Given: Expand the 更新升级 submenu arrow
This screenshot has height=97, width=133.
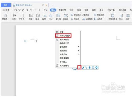Looking at the screenshot, I should [x=78, y=50].
